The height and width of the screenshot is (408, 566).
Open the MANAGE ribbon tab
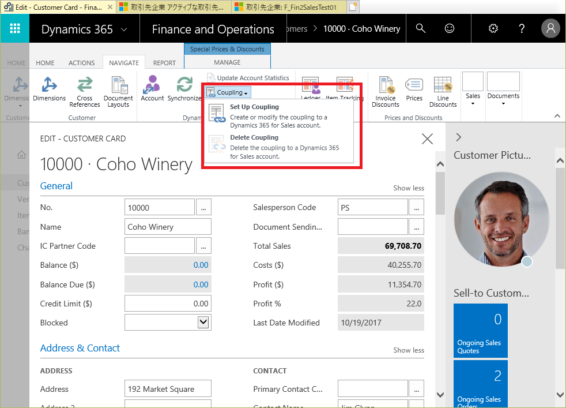point(227,62)
